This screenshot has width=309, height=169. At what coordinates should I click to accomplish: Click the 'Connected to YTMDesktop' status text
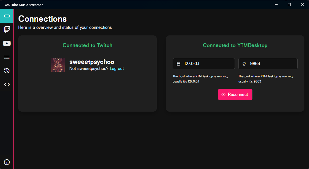click(x=235, y=45)
